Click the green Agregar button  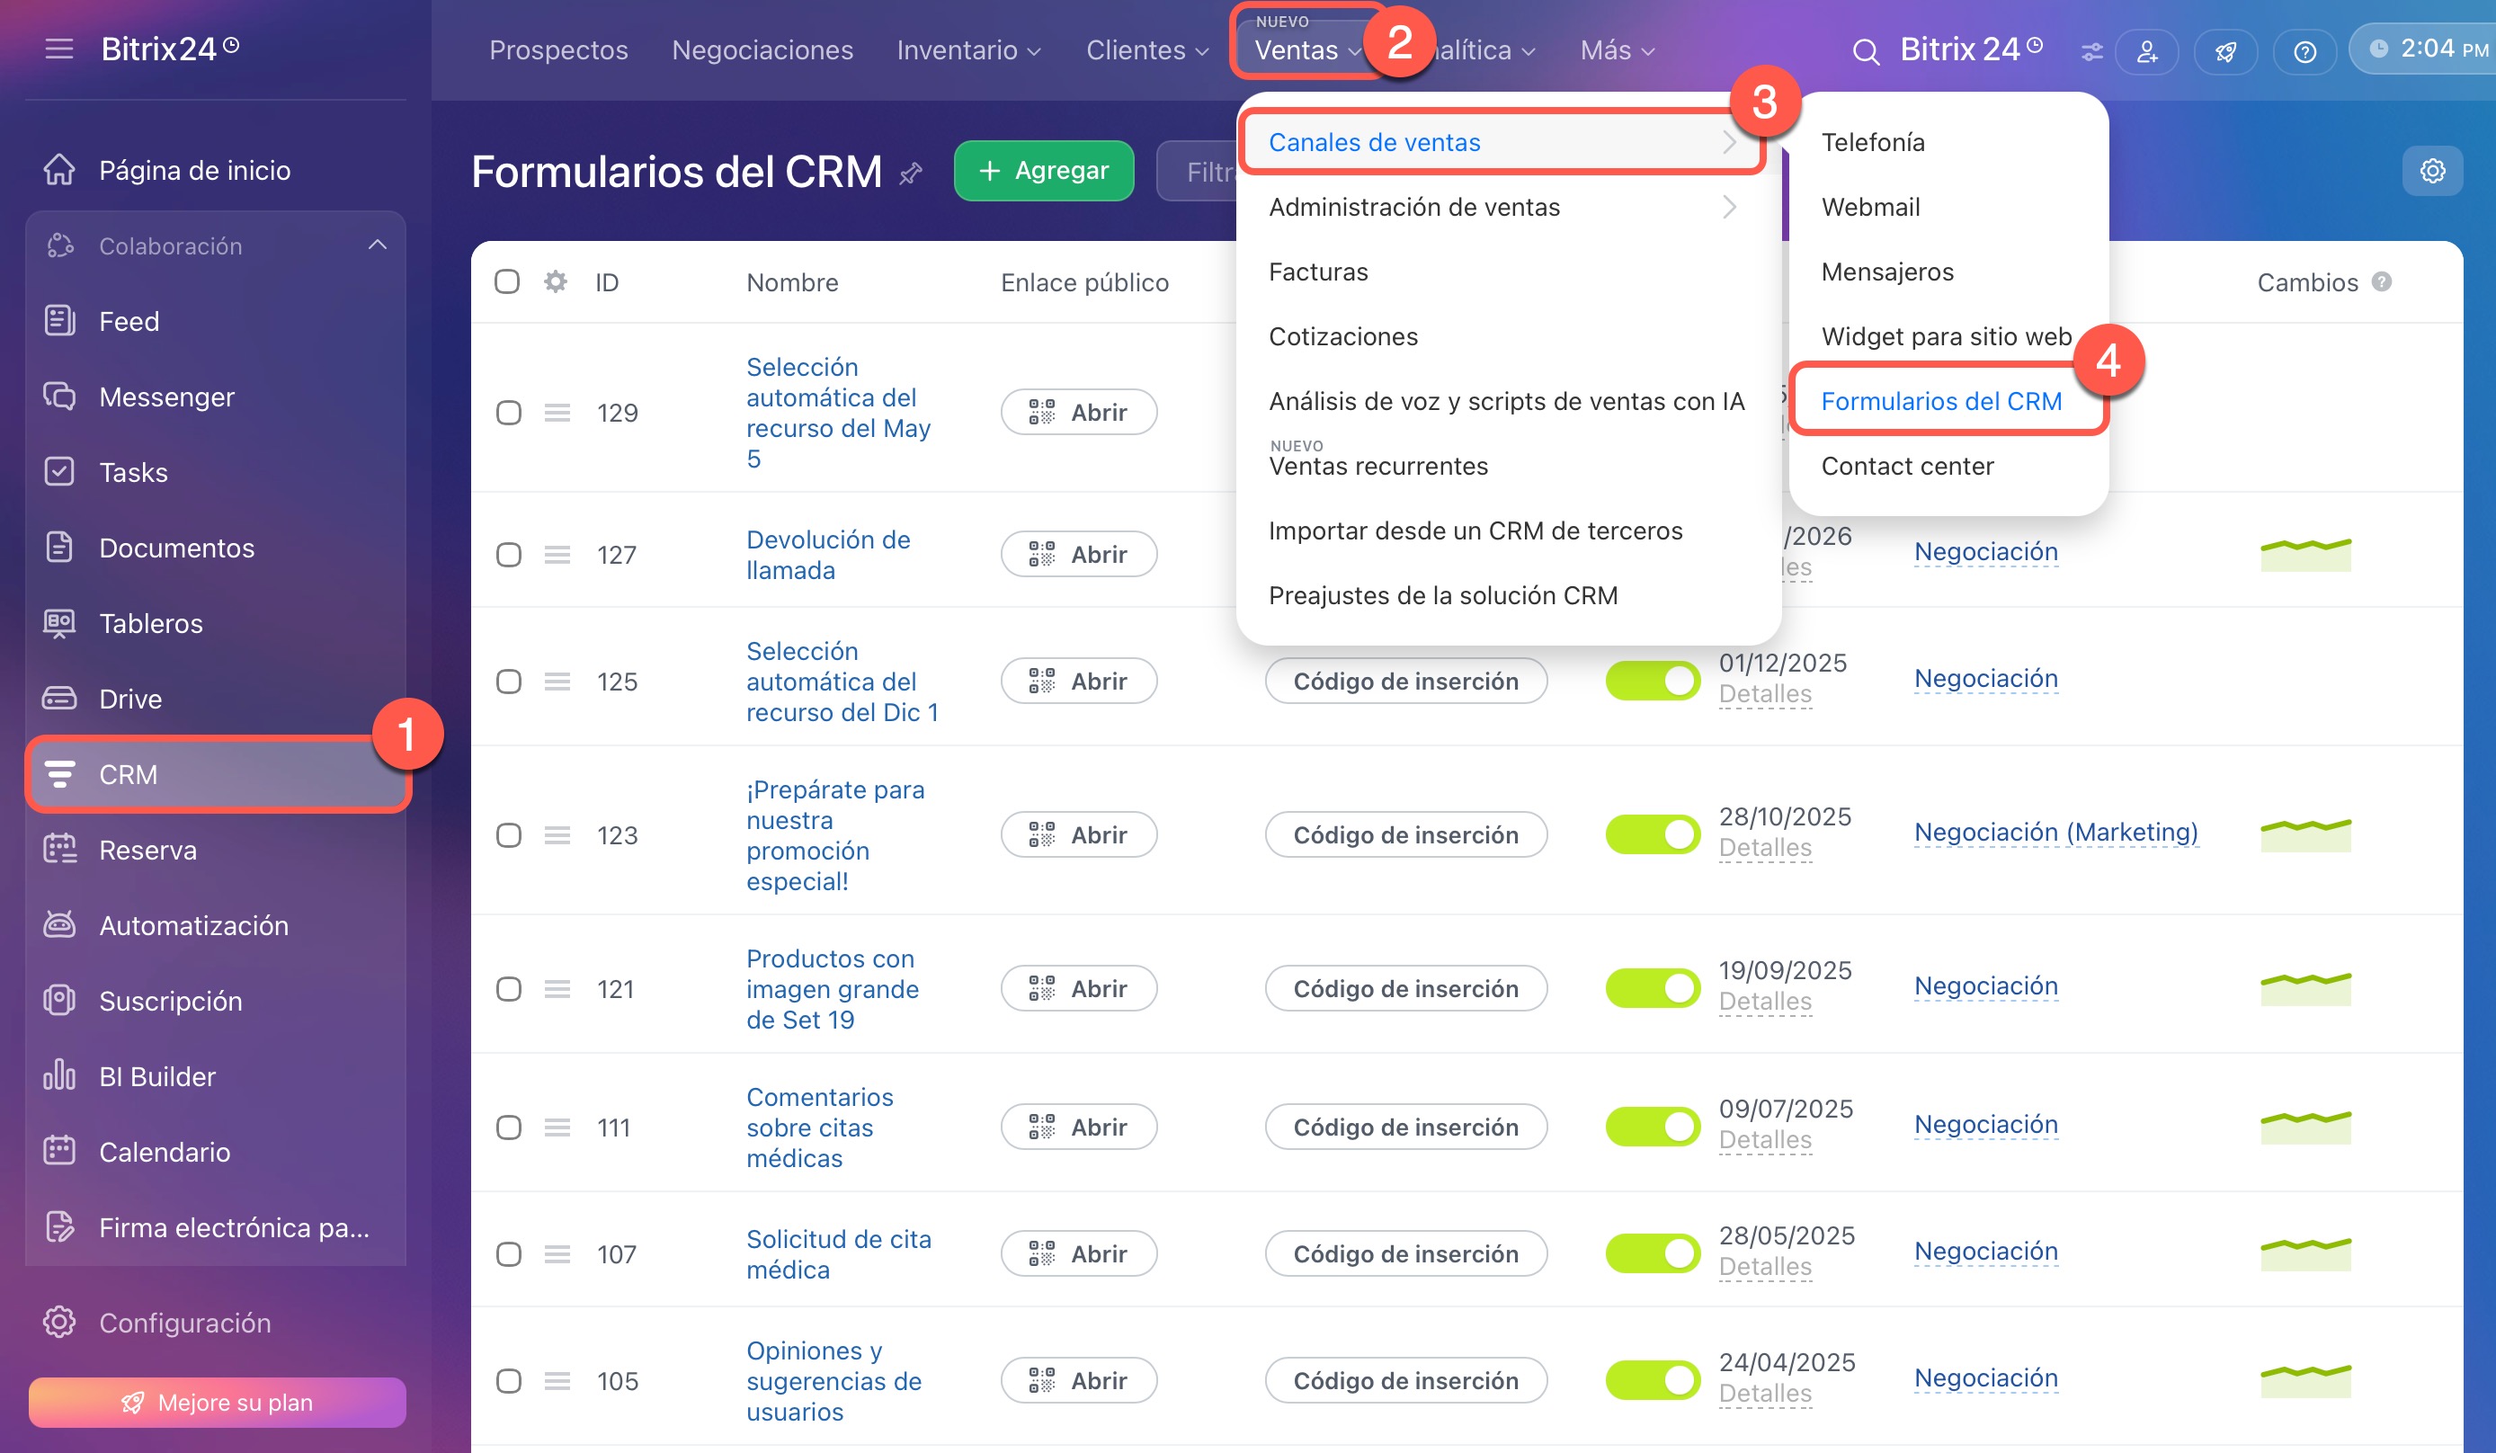(1043, 170)
